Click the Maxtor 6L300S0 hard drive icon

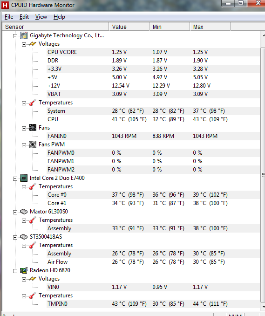tap(24, 212)
